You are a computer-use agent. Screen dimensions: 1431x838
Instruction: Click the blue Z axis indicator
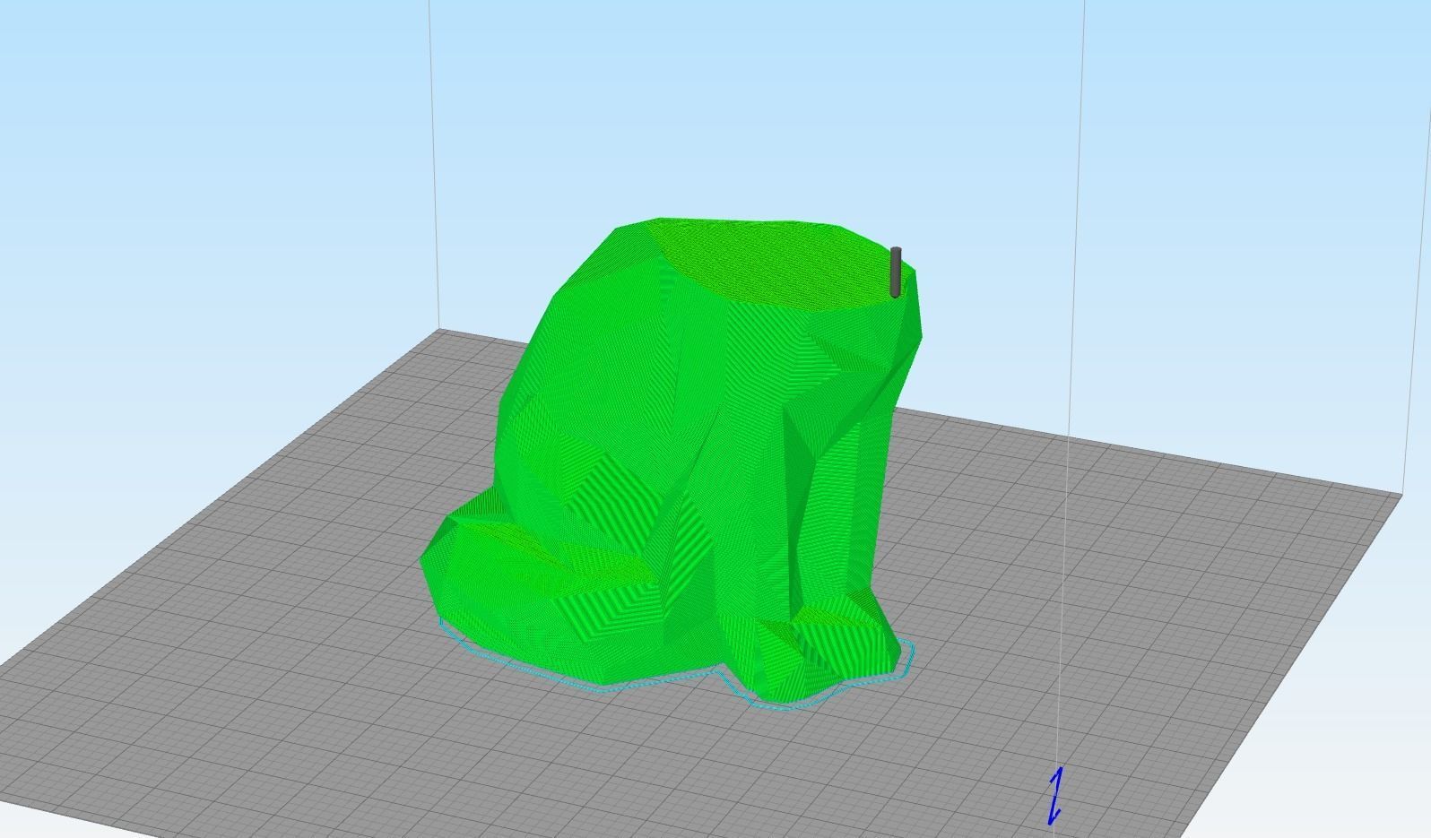coord(1055,795)
